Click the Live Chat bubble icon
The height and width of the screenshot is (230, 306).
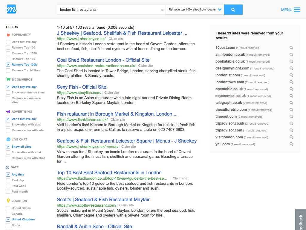click(x=8, y=140)
